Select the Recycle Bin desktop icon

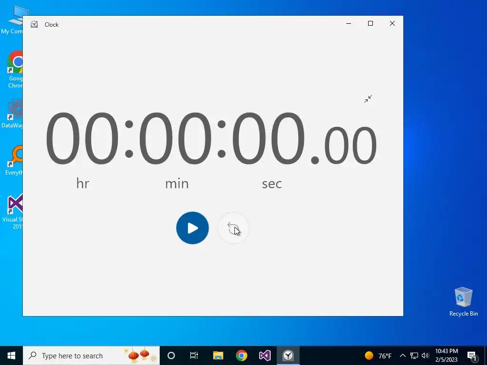pyautogui.click(x=463, y=302)
